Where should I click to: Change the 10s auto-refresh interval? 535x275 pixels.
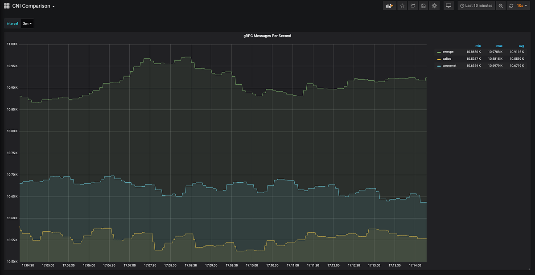pyautogui.click(x=521, y=5)
